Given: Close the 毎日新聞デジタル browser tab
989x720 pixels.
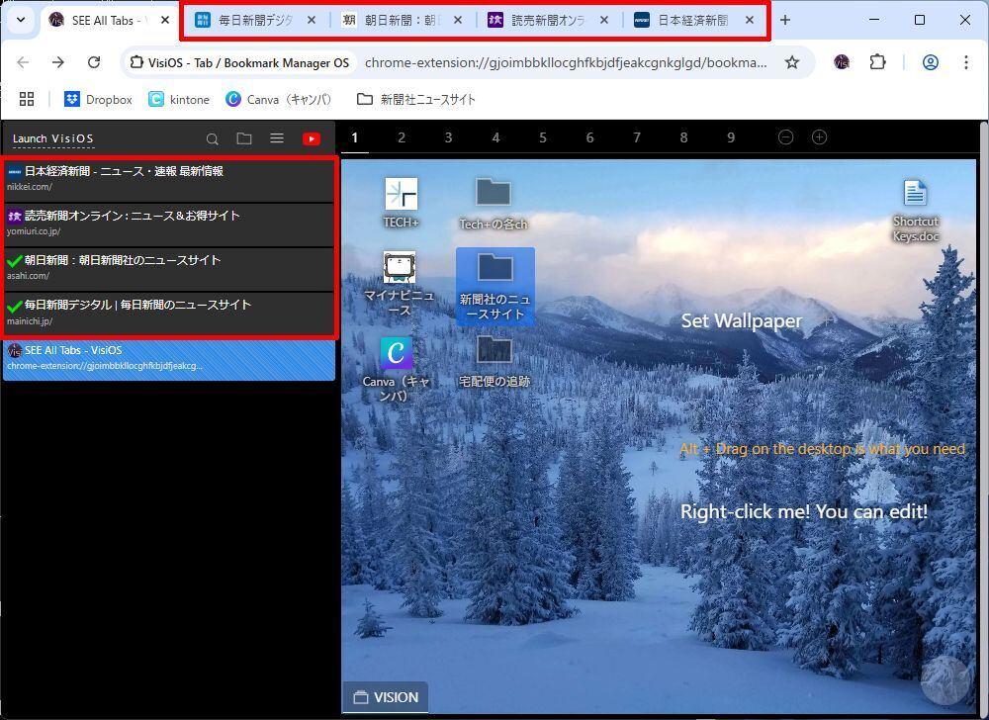Looking at the screenshot, I should [312, 20].
